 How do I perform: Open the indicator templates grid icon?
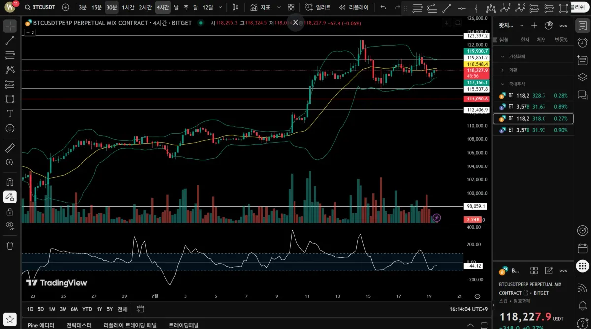point(291,7)
